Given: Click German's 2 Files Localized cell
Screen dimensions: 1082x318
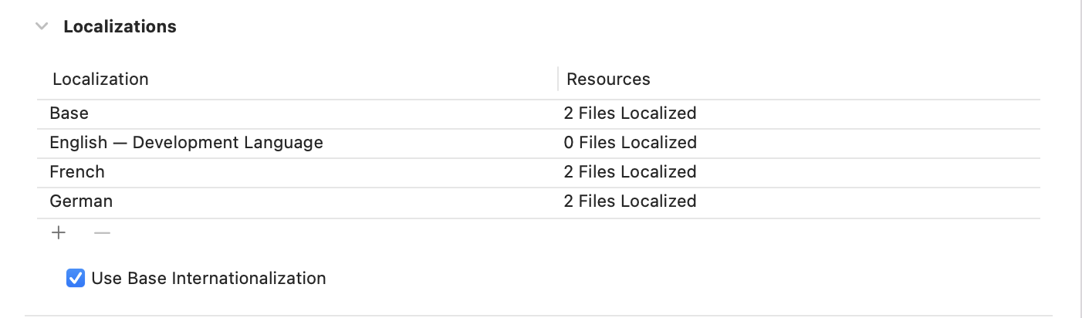Looking at the screenshot, I should tap(630, 201).
